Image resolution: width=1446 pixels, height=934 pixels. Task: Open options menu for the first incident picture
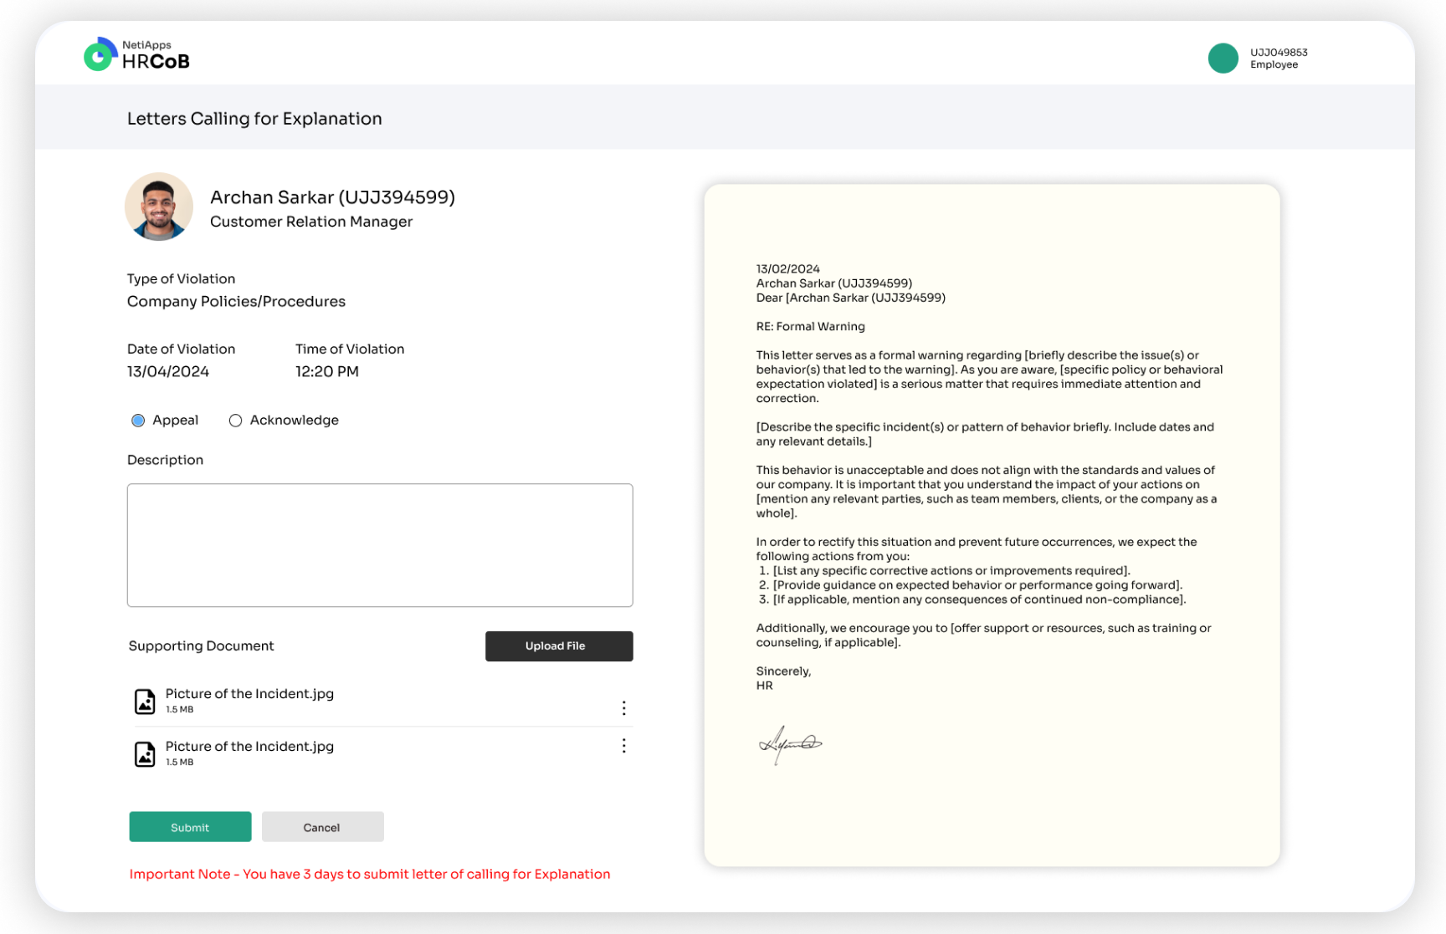[x=623, y=707]
